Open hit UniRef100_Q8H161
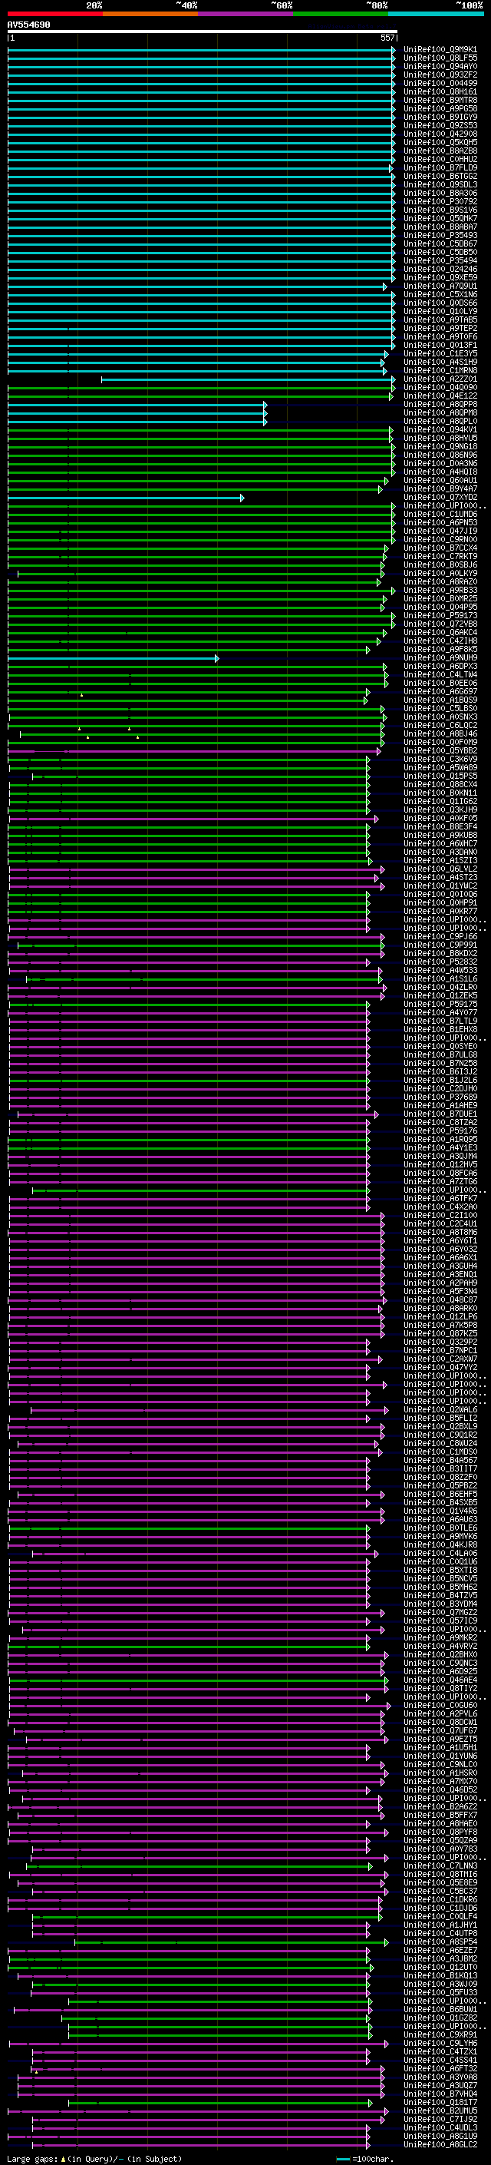The width and height of the screenshot is (491, 2165). pyautogui.click(x=440, y=91)
